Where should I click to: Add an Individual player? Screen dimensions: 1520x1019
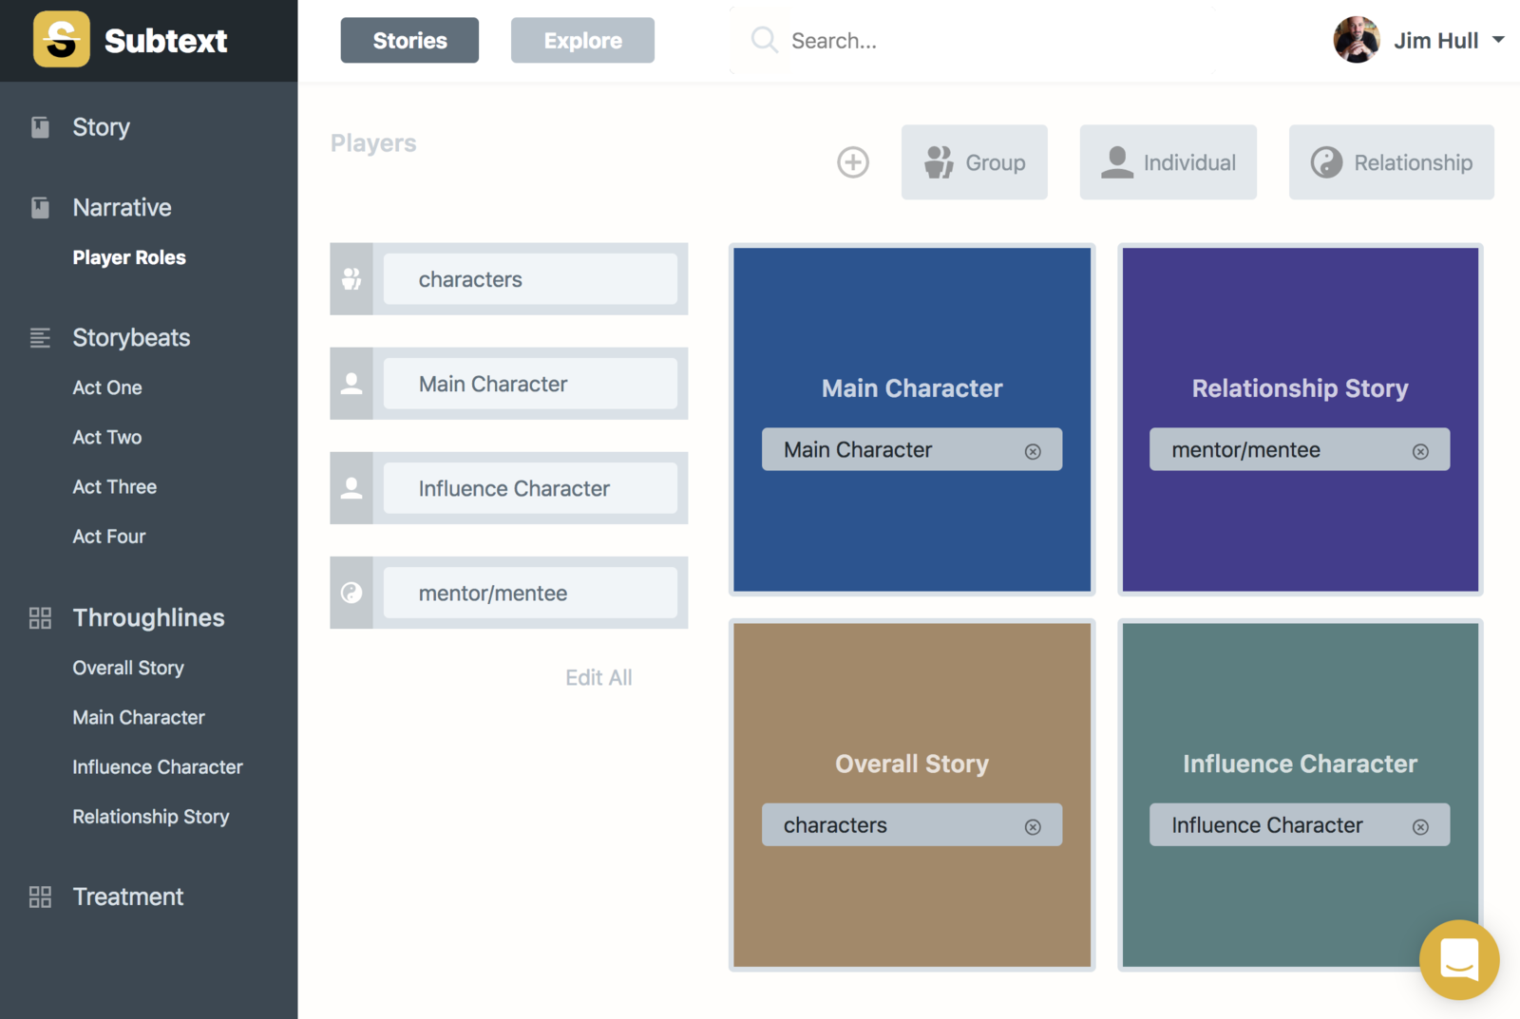tap(1168, 162)
